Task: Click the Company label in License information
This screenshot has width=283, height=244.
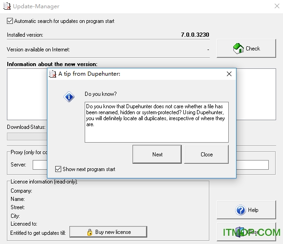Action: click(21, 191)
